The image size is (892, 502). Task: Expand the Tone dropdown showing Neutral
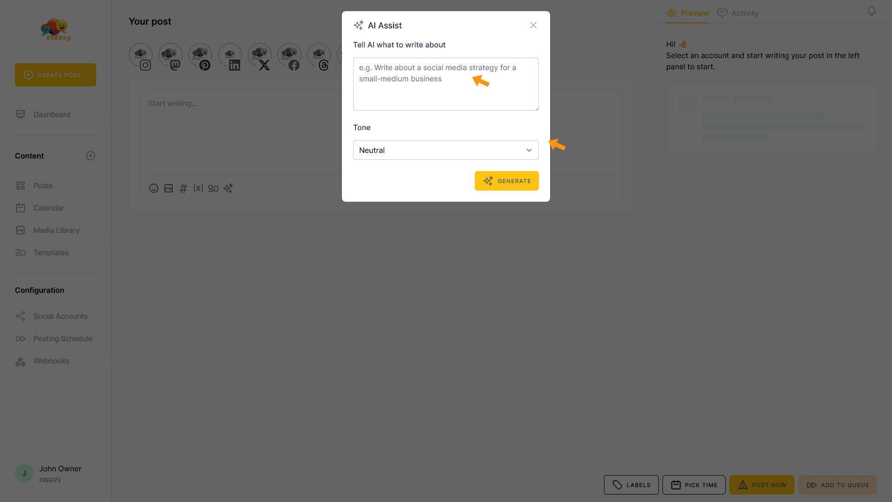coord(446,150)
